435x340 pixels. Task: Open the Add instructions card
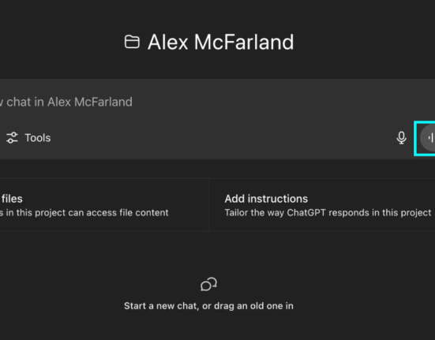pos(322,205)
